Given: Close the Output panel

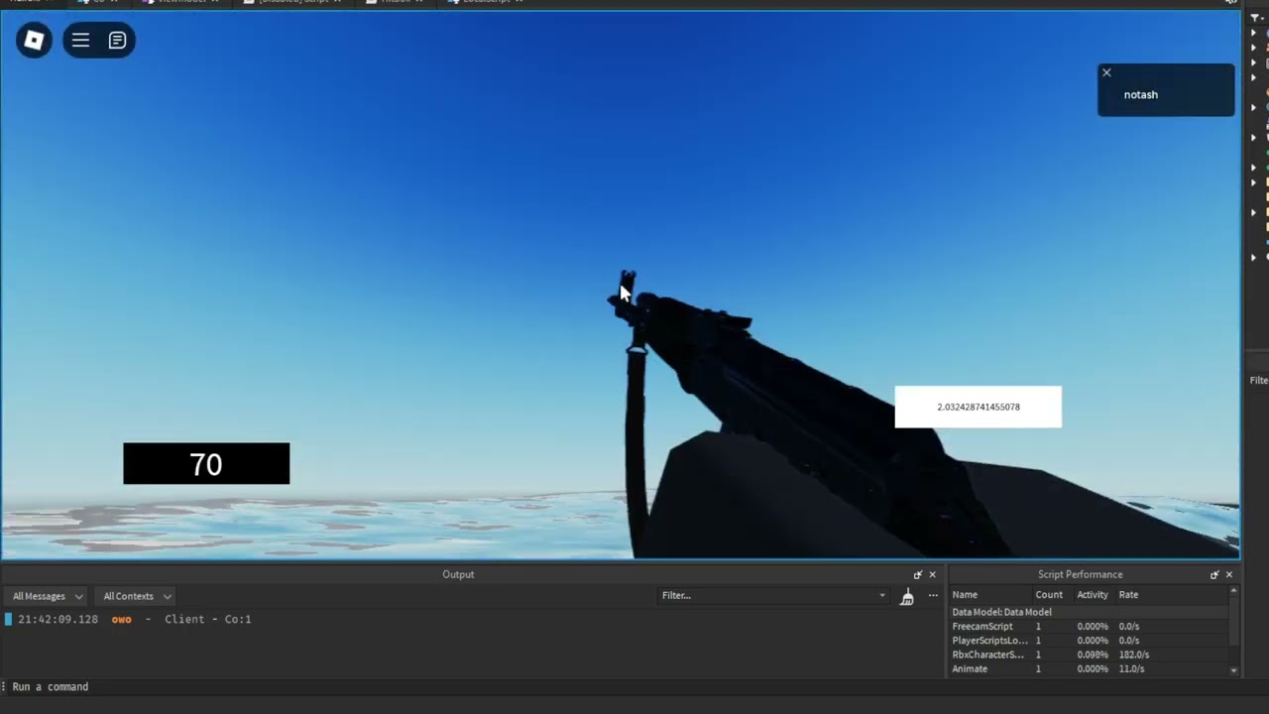Looking at the screenshot, I should coord(932,575).
